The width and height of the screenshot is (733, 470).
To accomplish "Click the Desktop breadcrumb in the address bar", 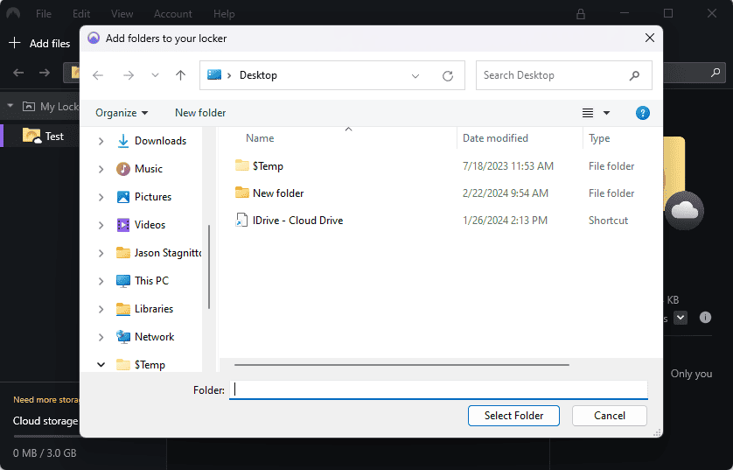I will (x=258, y=75).
